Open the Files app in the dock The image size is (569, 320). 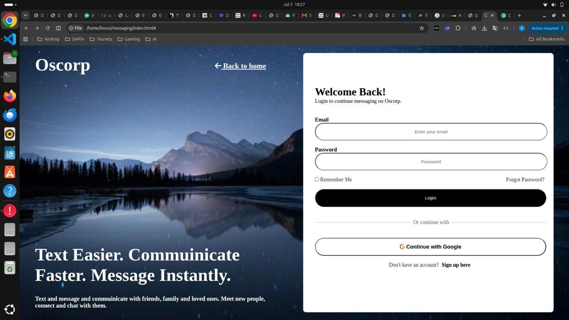pyautogui.click(x=9, y=58)
